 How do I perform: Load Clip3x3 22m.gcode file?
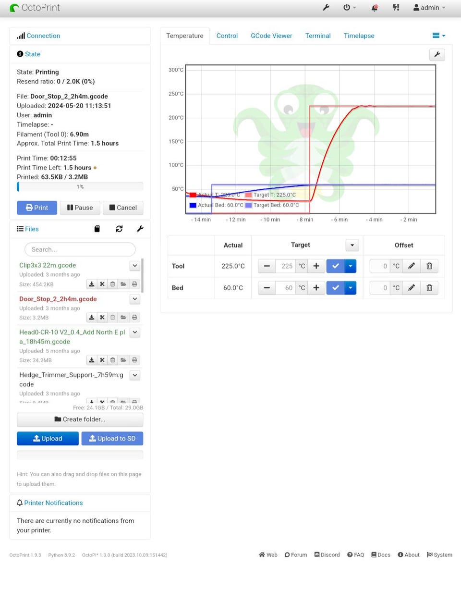(123, 284)
